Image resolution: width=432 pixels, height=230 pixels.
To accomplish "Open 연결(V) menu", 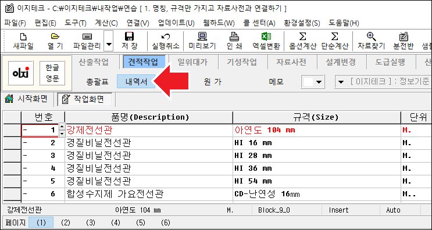I will 138,23.
